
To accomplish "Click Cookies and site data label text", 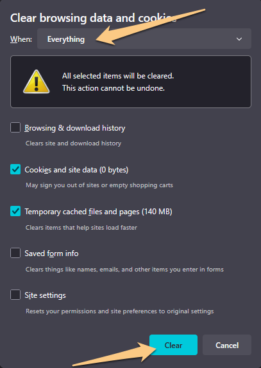I will 76,170.
